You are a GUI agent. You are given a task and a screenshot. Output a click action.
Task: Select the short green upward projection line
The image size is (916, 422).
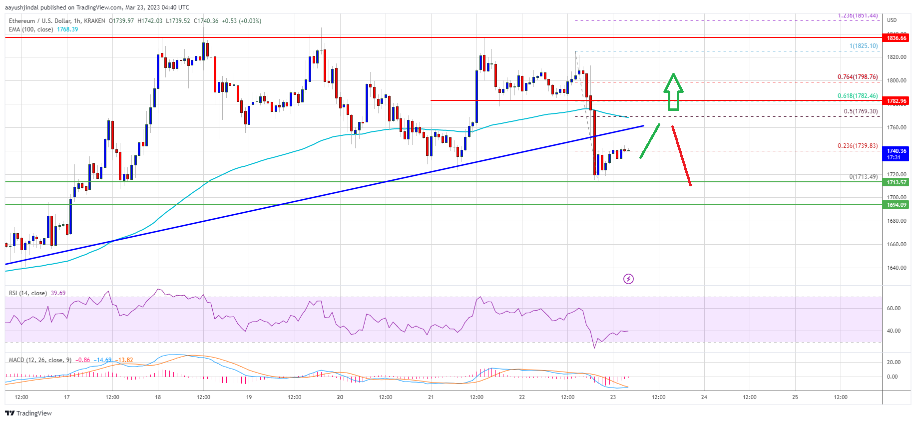pos(650,141)
